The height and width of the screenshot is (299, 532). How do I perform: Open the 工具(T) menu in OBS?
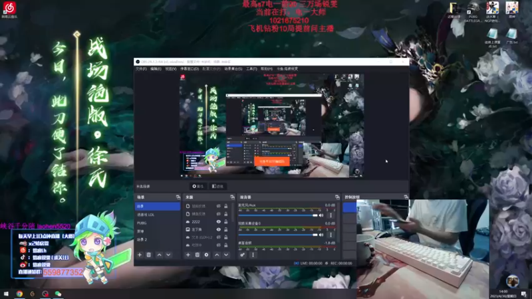click(251, 69)
